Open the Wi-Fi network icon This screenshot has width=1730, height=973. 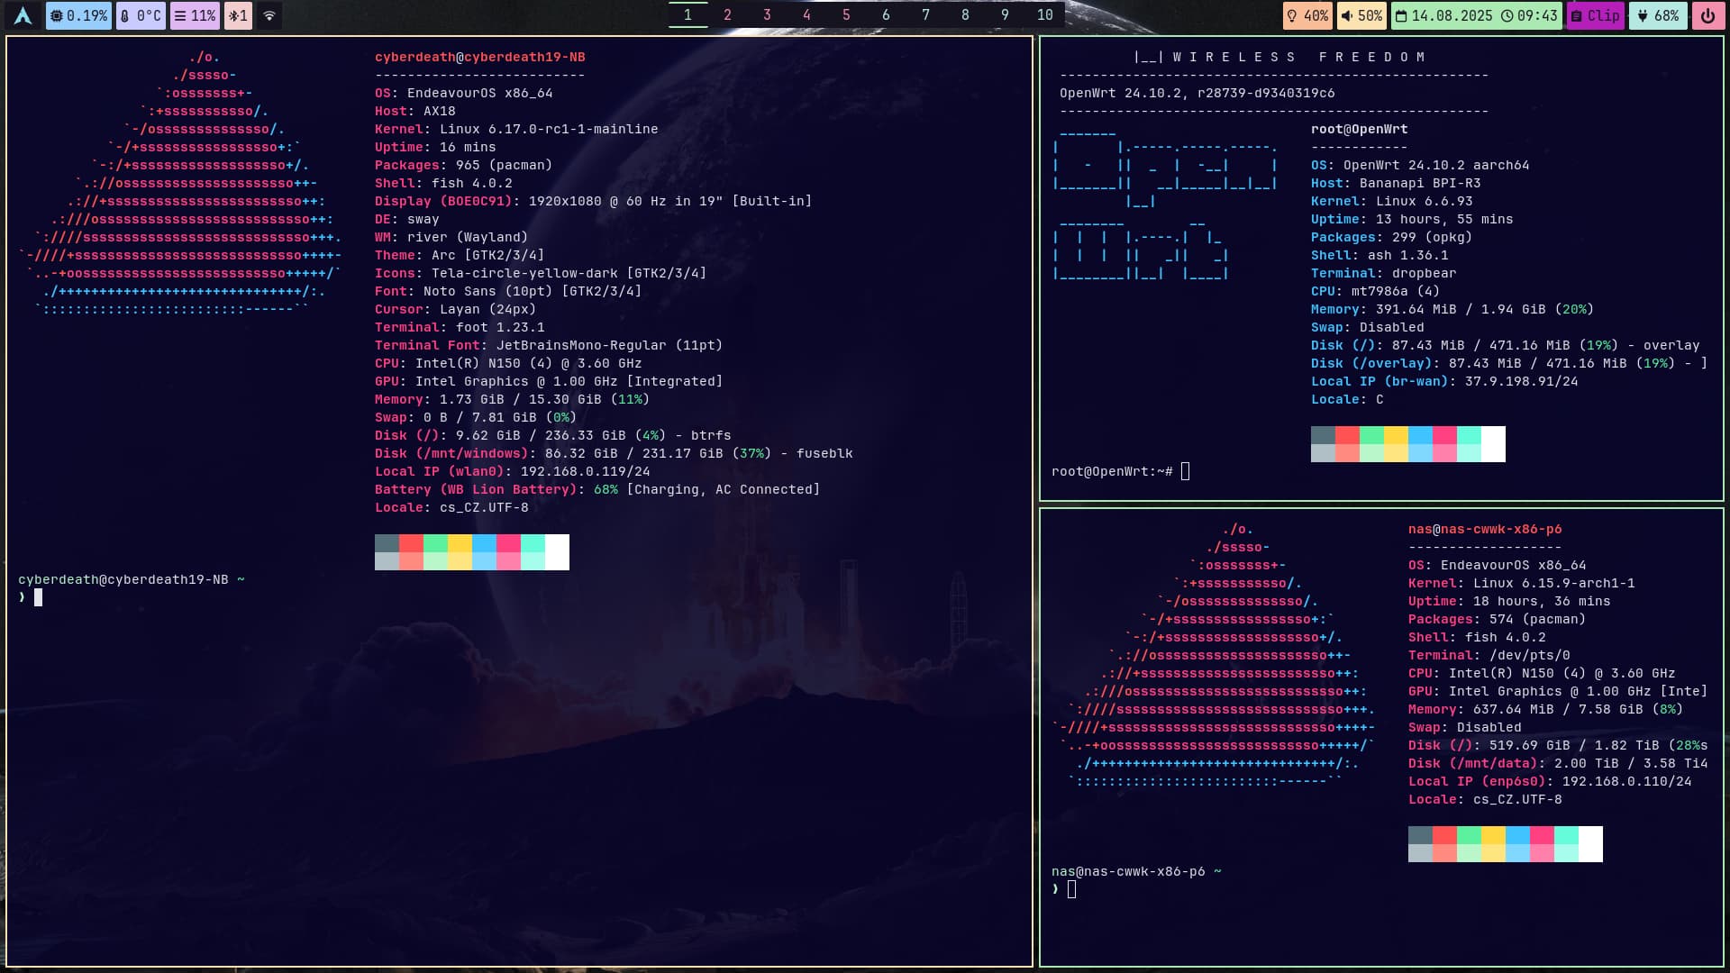(269, 15)
